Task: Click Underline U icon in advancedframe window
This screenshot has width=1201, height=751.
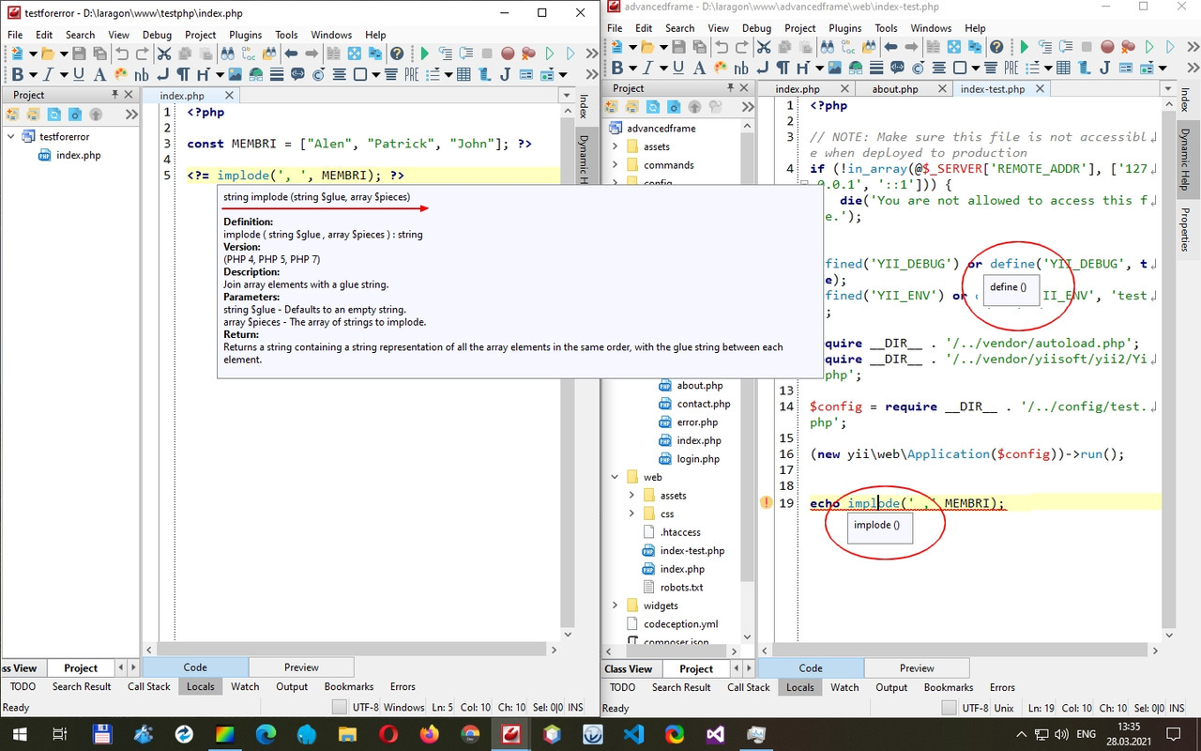Action: click(678, 68)
